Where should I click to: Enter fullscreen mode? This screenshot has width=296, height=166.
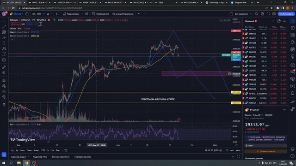coord(268,14)
